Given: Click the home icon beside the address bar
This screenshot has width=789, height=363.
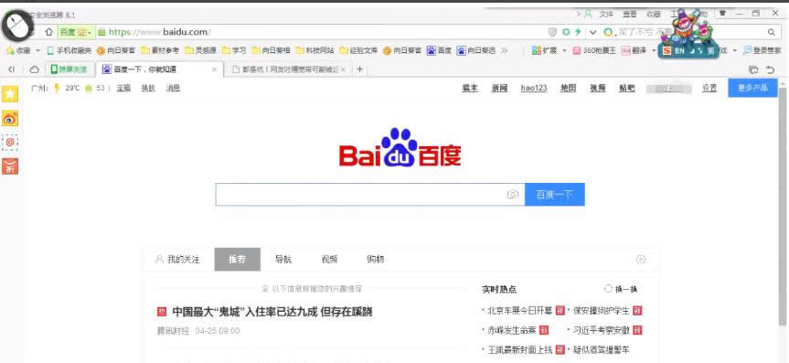Looking at the screenshot, I should click(x=48, y=32).
